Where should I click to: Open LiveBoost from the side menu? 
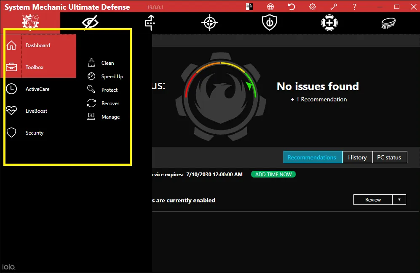point(36,111)
